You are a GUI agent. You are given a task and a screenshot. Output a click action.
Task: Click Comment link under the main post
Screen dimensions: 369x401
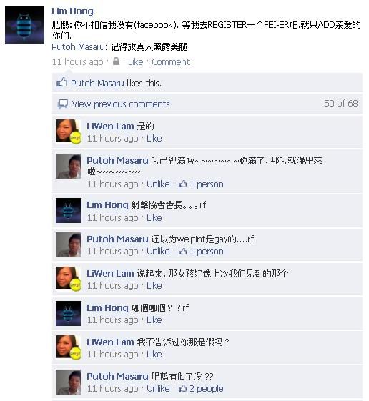click(171, 61)
